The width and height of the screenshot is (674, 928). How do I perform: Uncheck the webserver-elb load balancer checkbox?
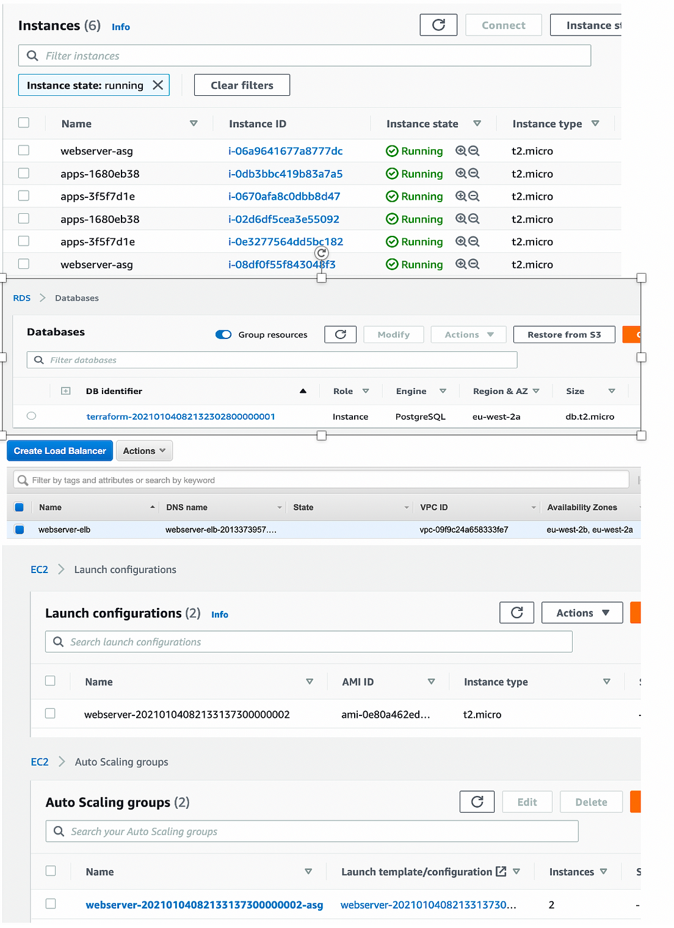tap(19, 529)
